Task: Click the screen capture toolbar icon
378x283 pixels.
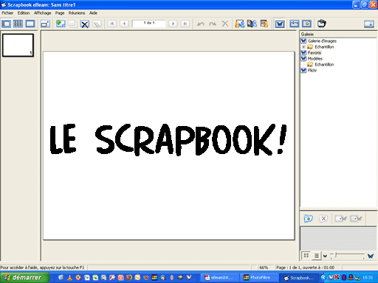Action: pyautogui.click(x=306, y=24)
